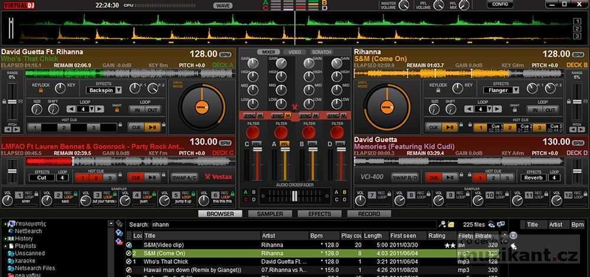The width and height of the screenshot is (590, 277).
Task: Enable PFL on mixer channel D
Action: pos(340,144)
